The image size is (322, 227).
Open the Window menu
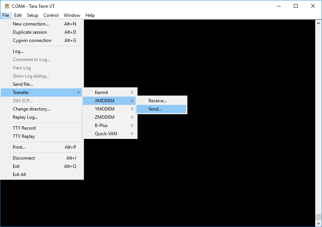(72, 15)
